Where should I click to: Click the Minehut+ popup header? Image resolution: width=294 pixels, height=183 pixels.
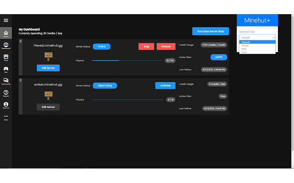(257, 20)
